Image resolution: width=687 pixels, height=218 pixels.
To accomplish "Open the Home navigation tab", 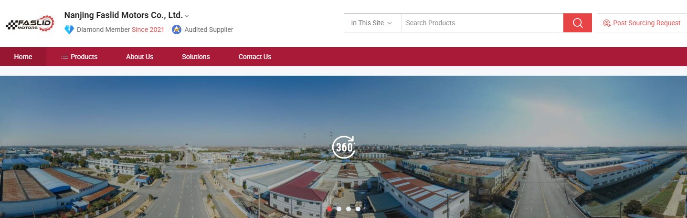I will pos(23,57).
